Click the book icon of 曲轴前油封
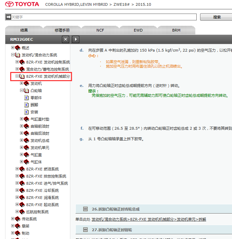This screenshot has height=239, width=232. tap(26, 126)
